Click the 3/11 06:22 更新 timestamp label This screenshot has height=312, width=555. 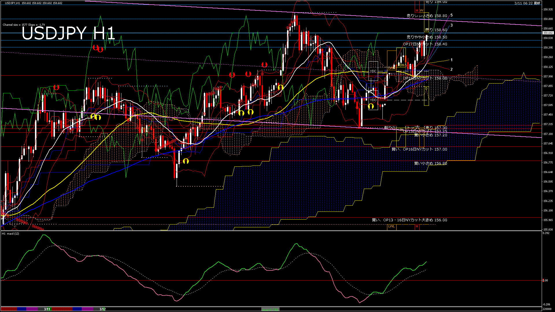(x=527, y=3)
